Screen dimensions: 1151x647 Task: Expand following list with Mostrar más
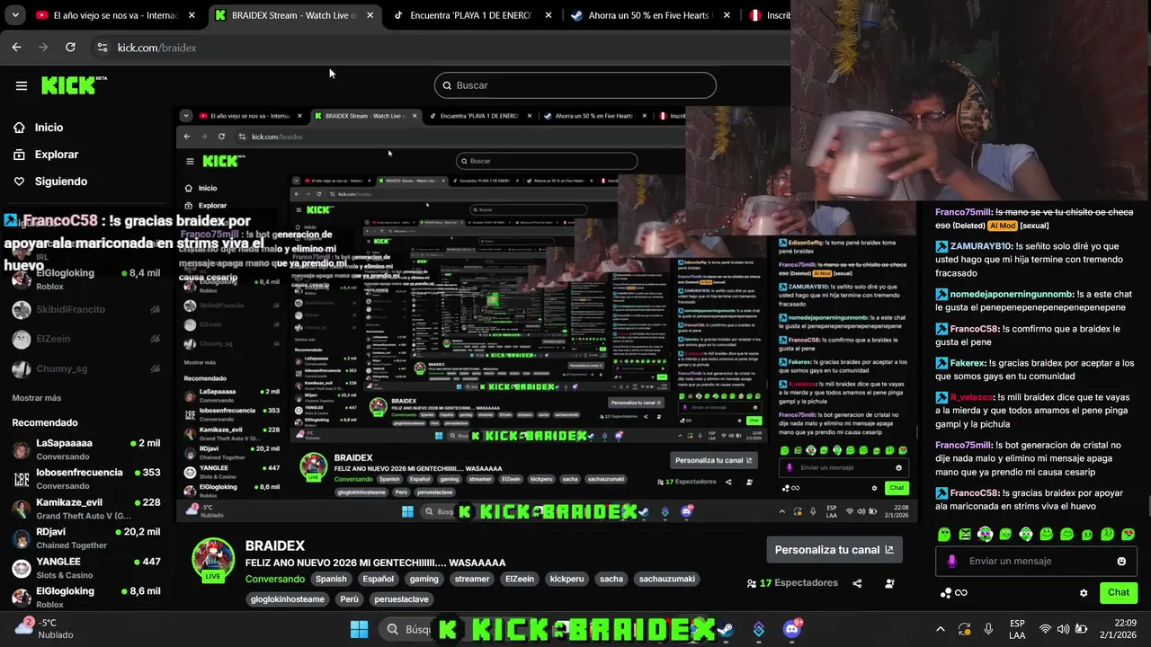tap(37, 398)
